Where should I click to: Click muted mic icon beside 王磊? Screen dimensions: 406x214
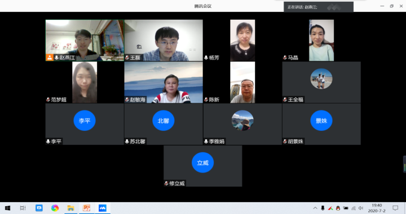coord(127,58)
